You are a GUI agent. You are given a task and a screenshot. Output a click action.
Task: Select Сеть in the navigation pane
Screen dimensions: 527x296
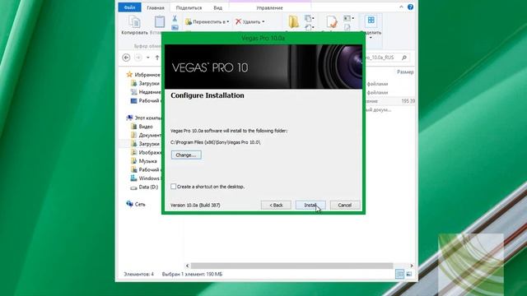pos(136,204)
